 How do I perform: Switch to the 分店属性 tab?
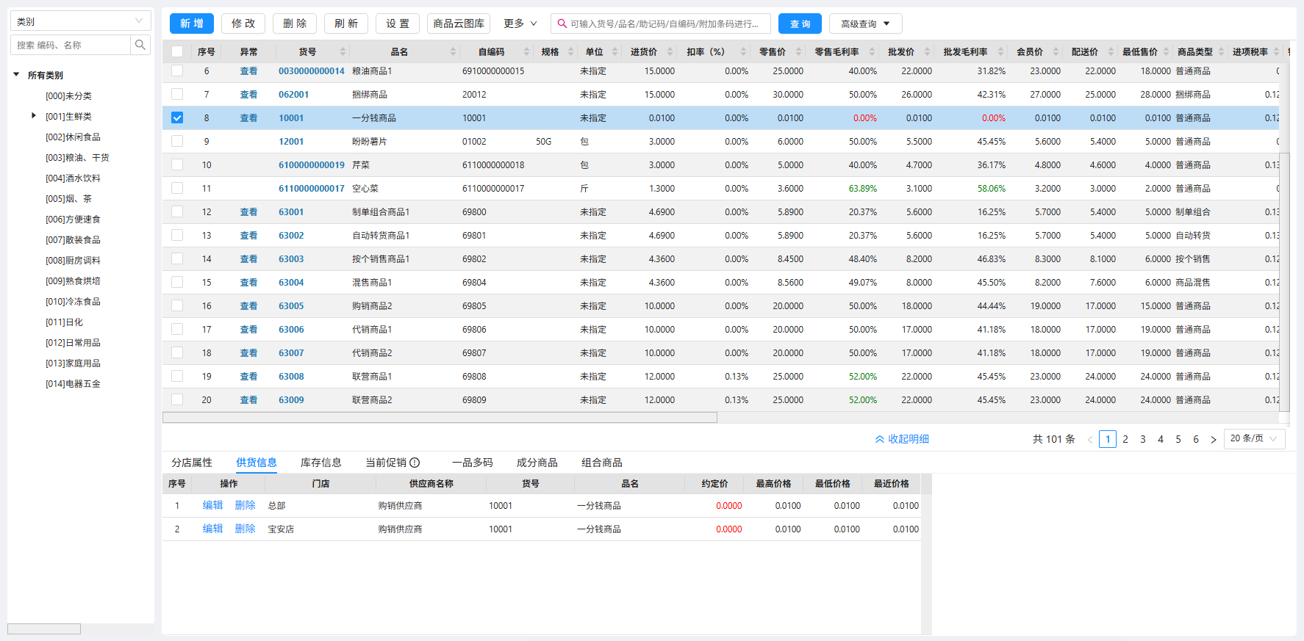click(x=192, y=463)
